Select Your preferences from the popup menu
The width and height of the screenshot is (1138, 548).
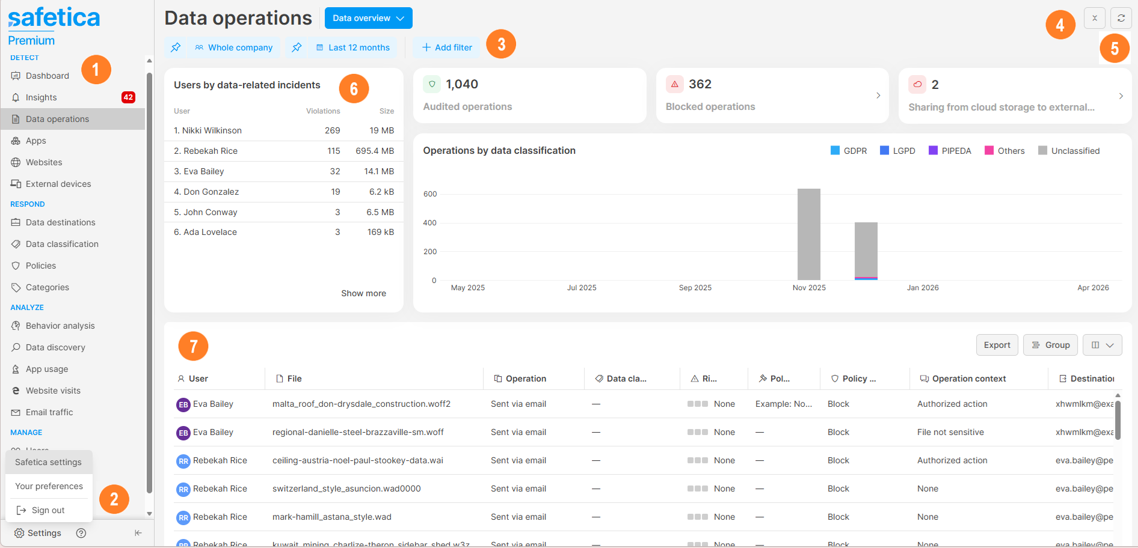tap(49, 486)
